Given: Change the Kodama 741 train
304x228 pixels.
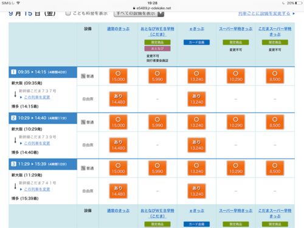Looking at the screenshot, I should 37,189.
